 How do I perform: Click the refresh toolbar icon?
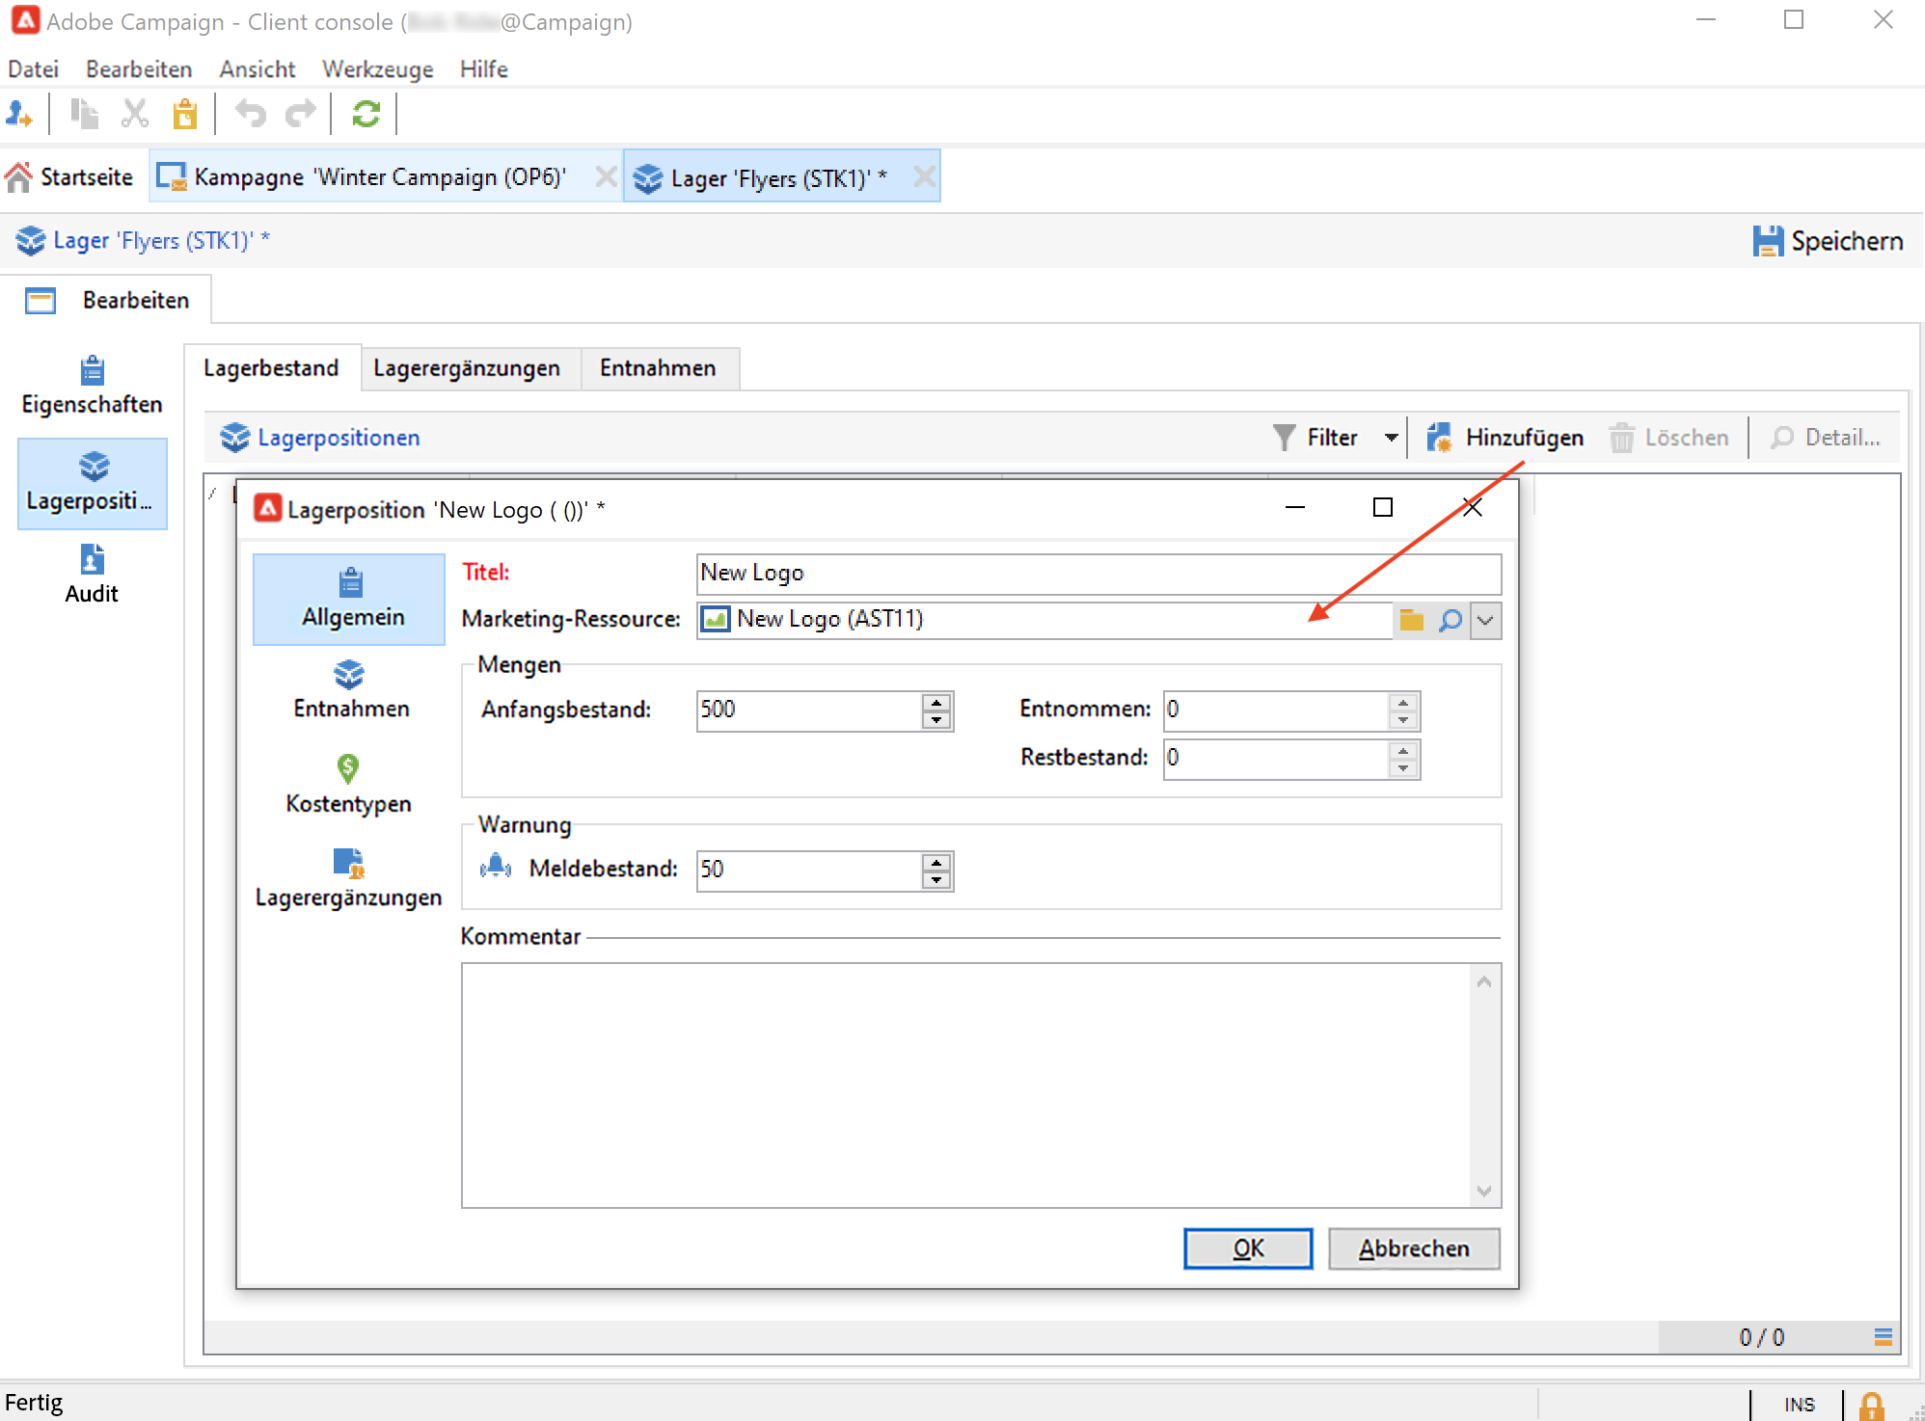(366, 115)
